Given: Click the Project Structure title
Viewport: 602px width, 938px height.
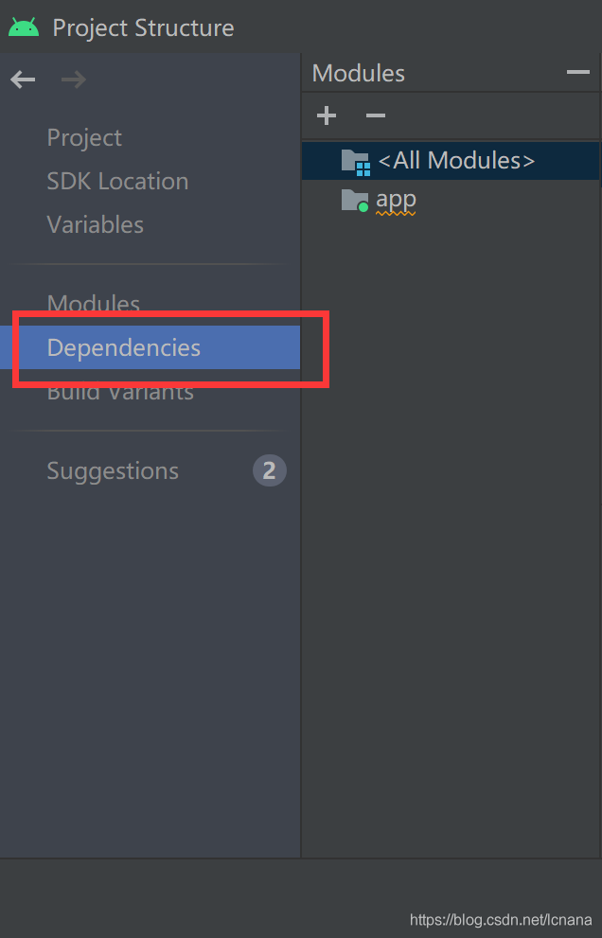Looking at the screenshot, I should pos(143,28).
